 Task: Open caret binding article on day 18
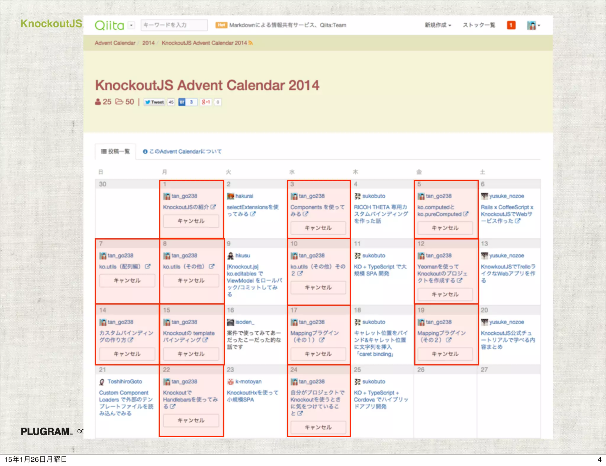tap(381, 344)
